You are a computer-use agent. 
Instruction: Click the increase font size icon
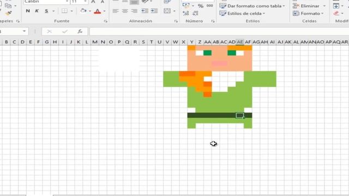[x=93, y=2]
